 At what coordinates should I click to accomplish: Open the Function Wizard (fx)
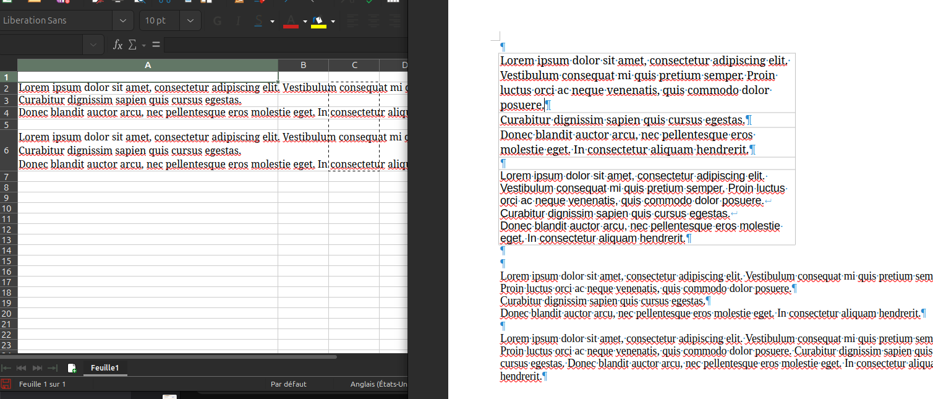pos(117,45)
